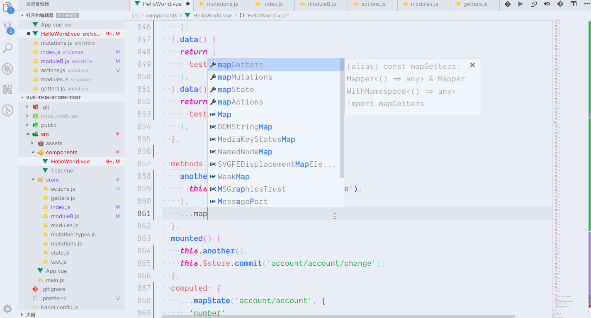Click the wrench icon beside mapActions suggestion

pos(213,102)
